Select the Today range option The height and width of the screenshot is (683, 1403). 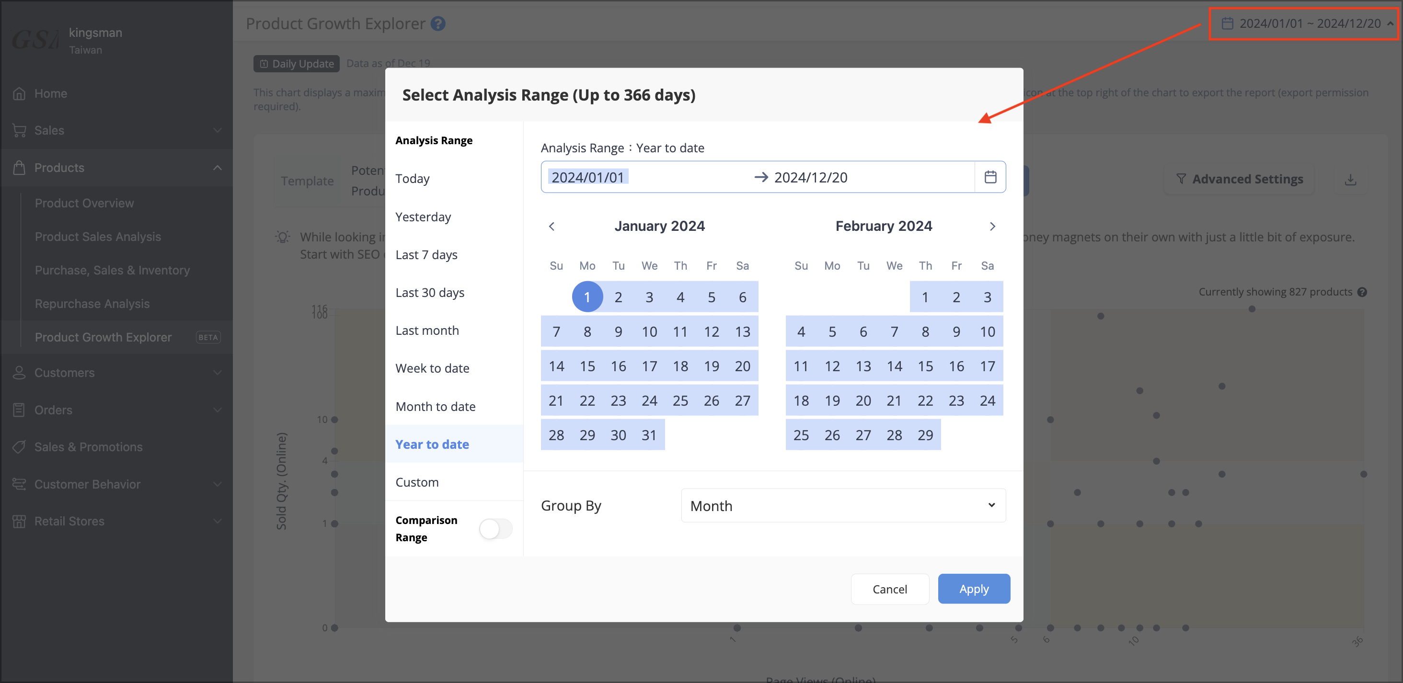[x=454, y=179]
